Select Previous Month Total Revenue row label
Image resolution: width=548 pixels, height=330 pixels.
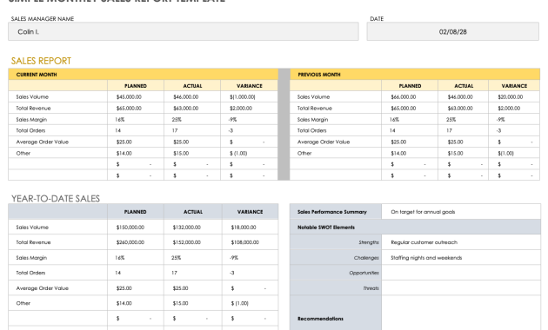[x=315, y=109]
